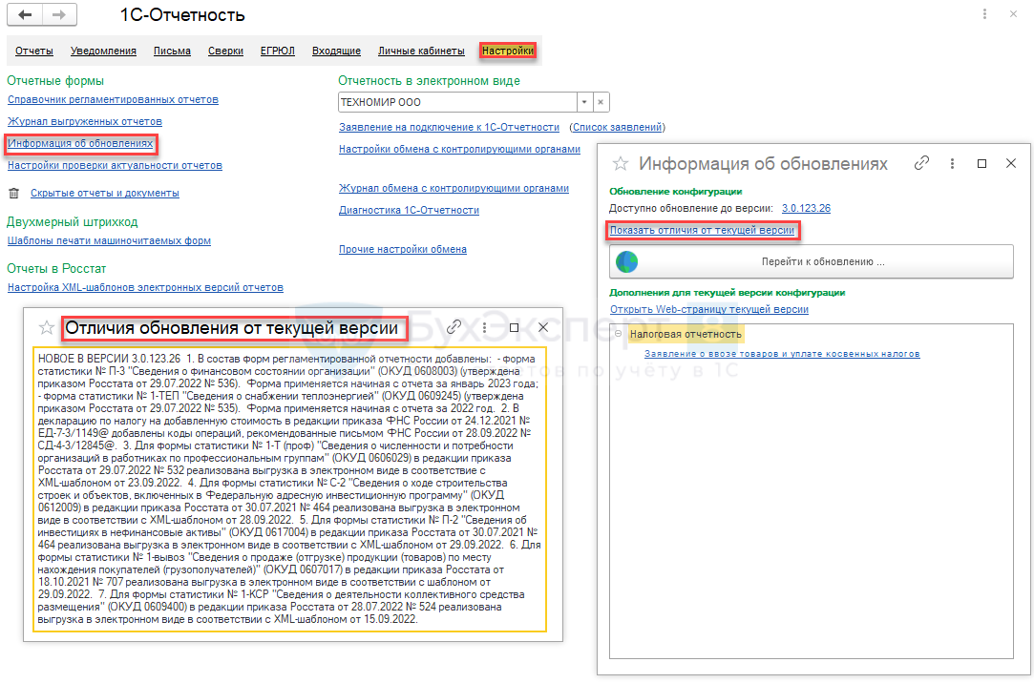Collapse the Налоговая отчетность tree group
1034x683 pixels.
point(618,334)
